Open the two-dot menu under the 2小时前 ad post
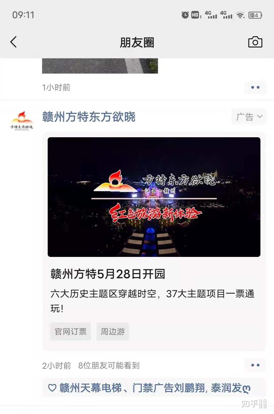Image resolution: width=274 pixels, height=414 pixels. (255, 365)
